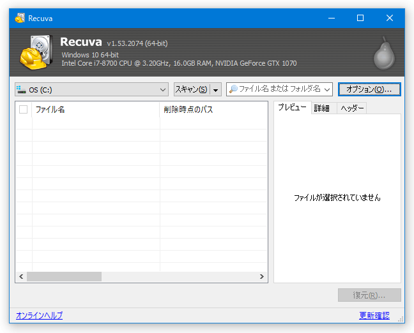Switch to the ヘッダー tab
The height and width of the screenshot is (333, 414).
[x=351, y=108]
